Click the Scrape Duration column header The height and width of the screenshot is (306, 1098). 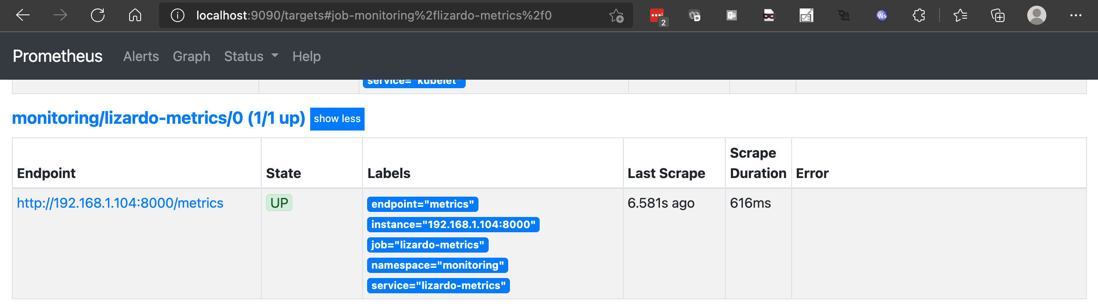tap(758, 163)
